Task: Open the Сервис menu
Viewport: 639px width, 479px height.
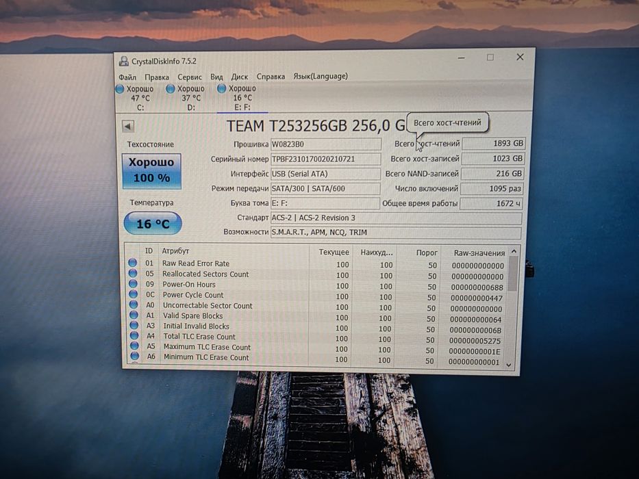Action: pos(190,77)
